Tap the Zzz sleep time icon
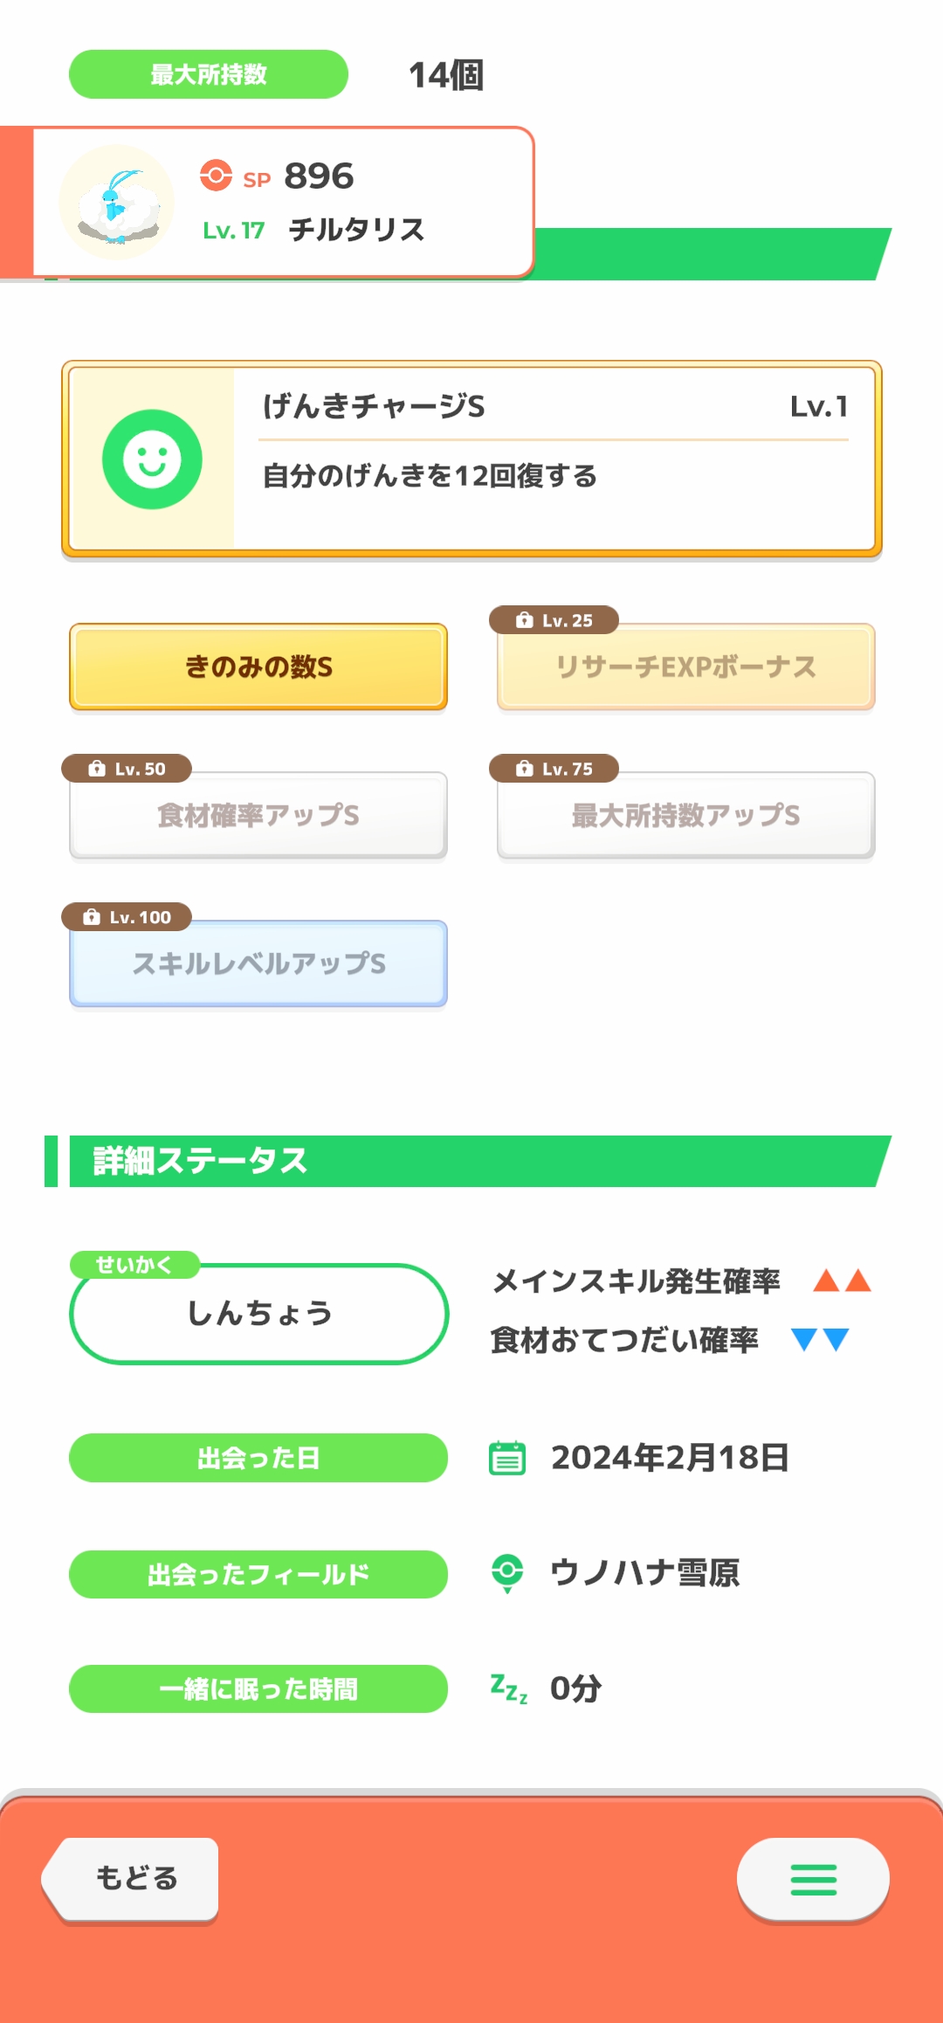This screenshot has height=2023, width=943. pos(509,1688)
